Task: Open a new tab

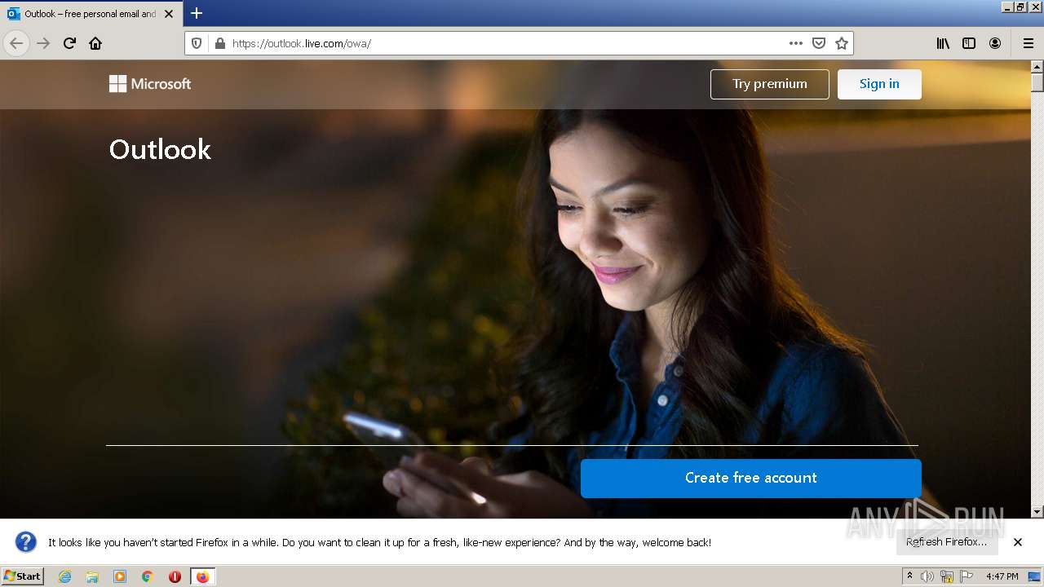Action: coord(197,13)
